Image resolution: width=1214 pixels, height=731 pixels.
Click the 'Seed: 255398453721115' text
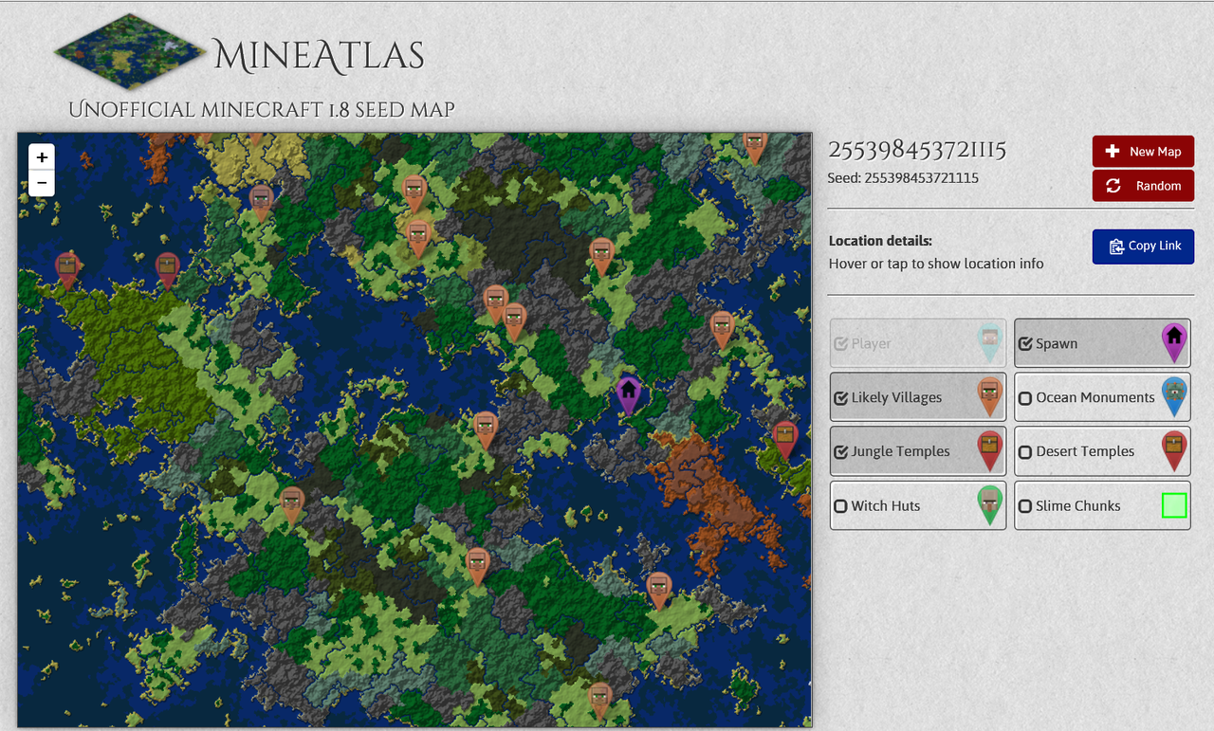click(903, 178)
